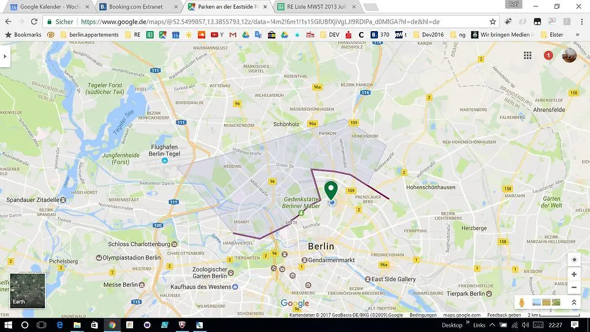This screenshot has width=590, height=332.
Task: Open the Google apps grid menu
Action: pos(528,55)
